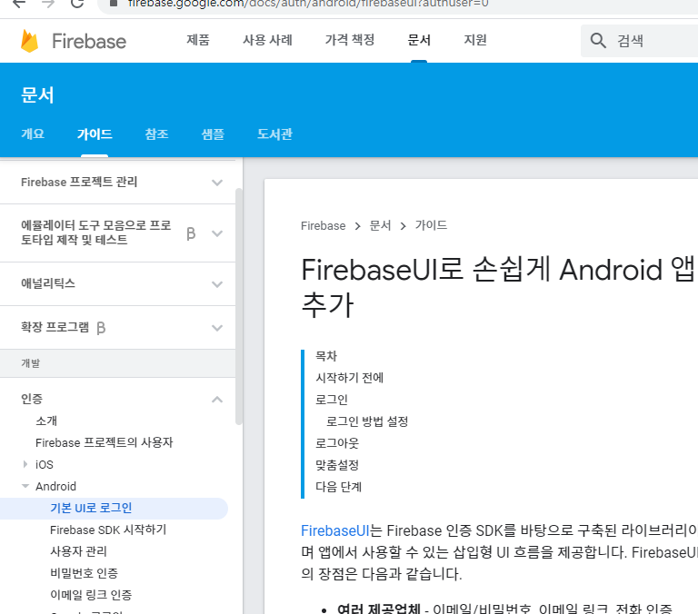Collapse the Android tree triangle
This screenshot has height=614, width=698.
25,486
